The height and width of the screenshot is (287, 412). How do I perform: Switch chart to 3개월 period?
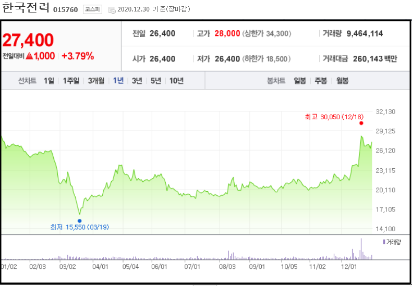coord(96,81)
